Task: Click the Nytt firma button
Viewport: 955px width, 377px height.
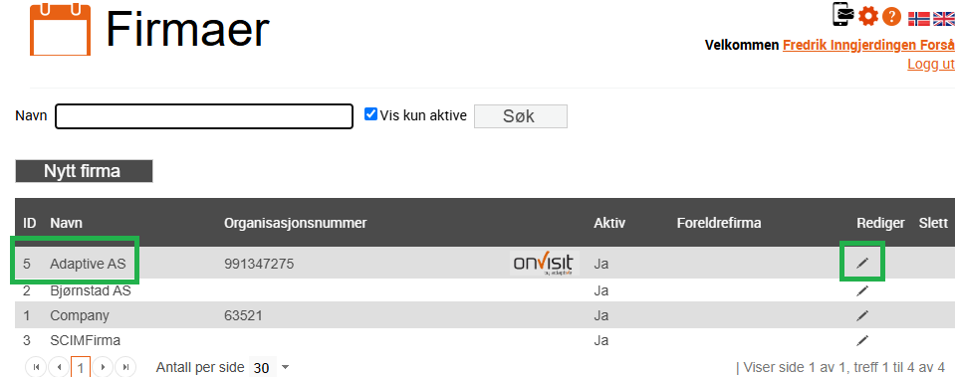Action: coord(84,171)
